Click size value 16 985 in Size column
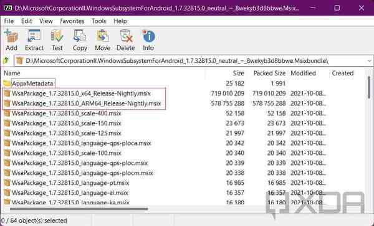The height and width of the screenshot is (226, 374). 235,183
